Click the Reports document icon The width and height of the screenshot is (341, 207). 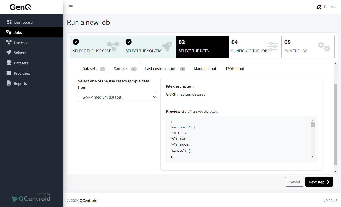[x=9, y=83]
